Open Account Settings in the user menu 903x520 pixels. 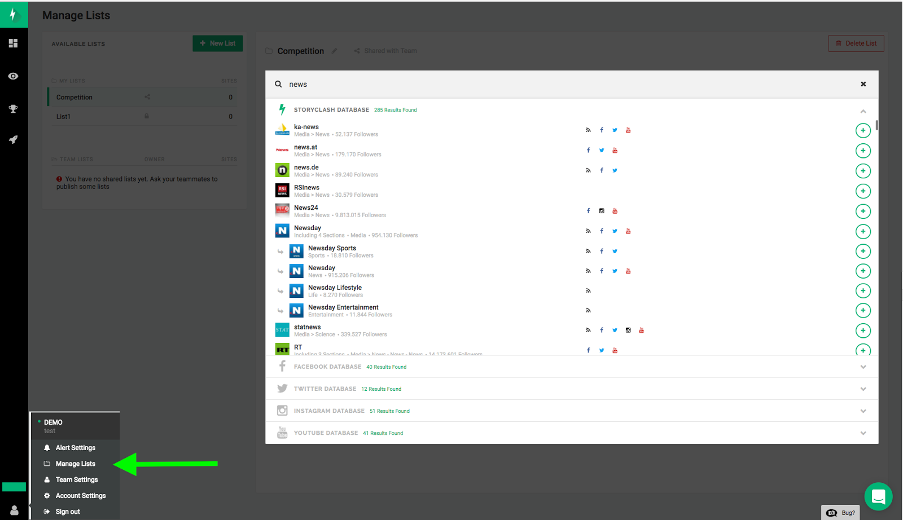(75, 496)
